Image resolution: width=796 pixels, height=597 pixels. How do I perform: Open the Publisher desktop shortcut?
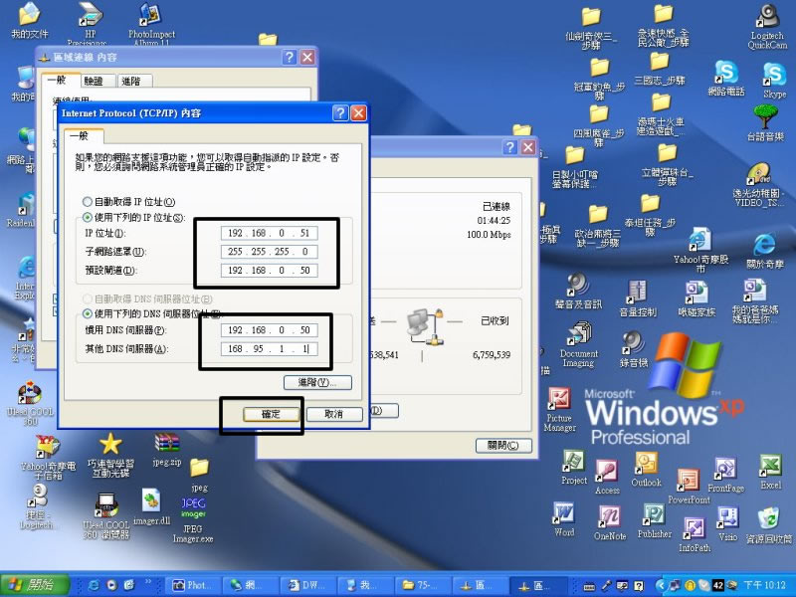tap(655, 520)
